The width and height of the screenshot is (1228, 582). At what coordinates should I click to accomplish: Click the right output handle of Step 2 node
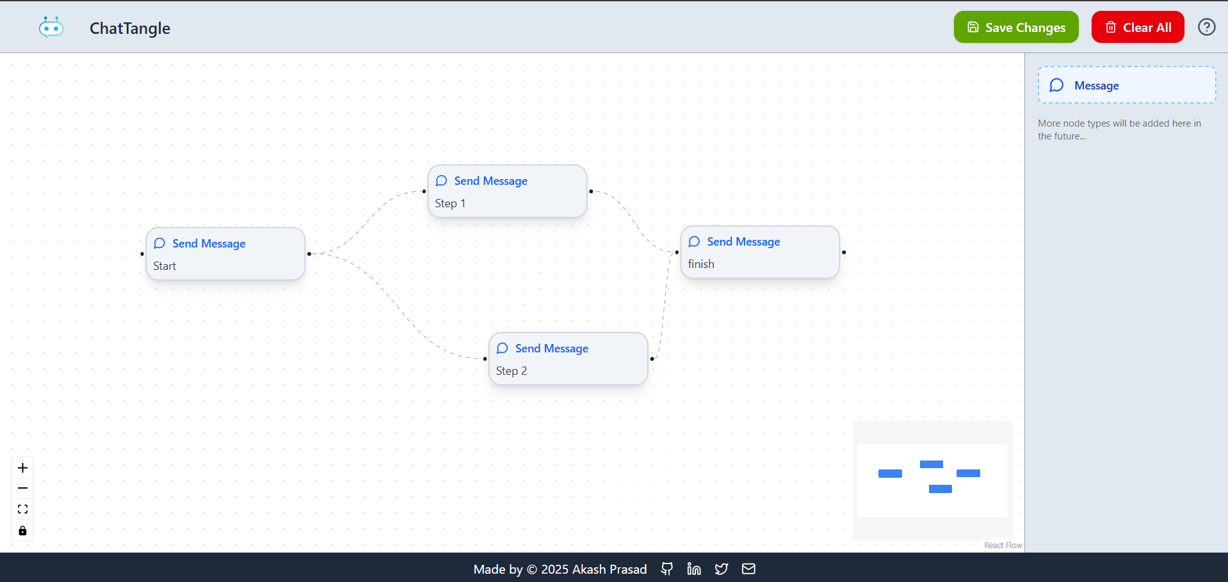coord(652,359)
